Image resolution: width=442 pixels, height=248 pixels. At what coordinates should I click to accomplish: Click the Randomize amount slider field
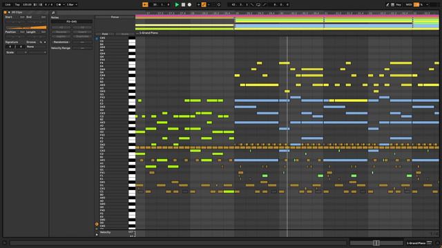tap(82, 42)
